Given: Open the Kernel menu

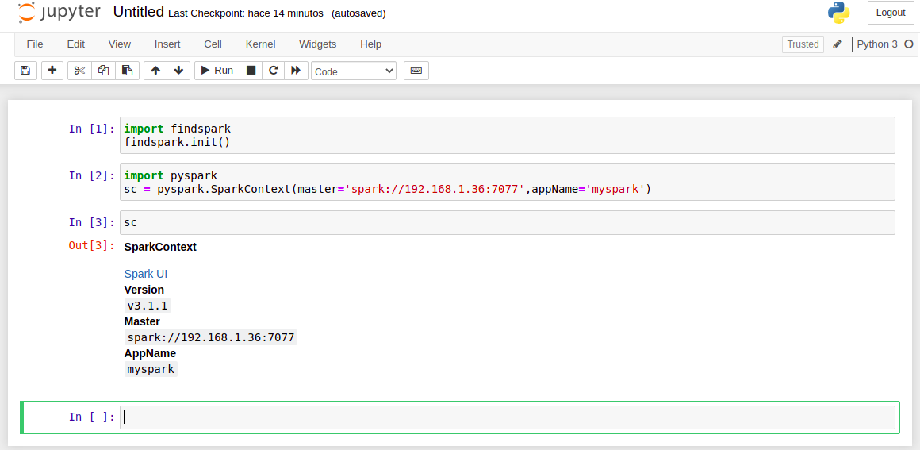Looking at the screenshot, I should tap(260, 44).
